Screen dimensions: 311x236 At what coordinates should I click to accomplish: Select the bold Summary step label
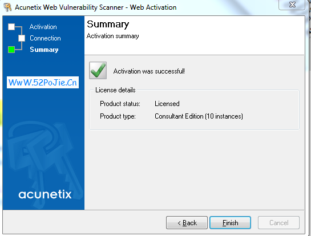[44, 50]
